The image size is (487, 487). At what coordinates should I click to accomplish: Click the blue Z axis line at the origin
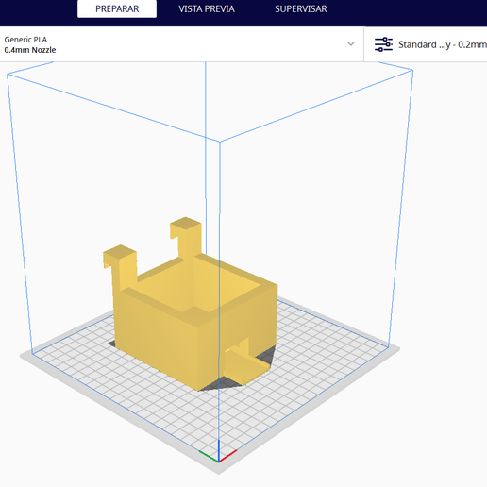coord(219,450)
